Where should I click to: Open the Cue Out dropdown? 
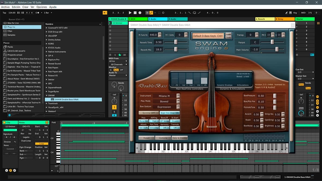[x=305, y=72]
